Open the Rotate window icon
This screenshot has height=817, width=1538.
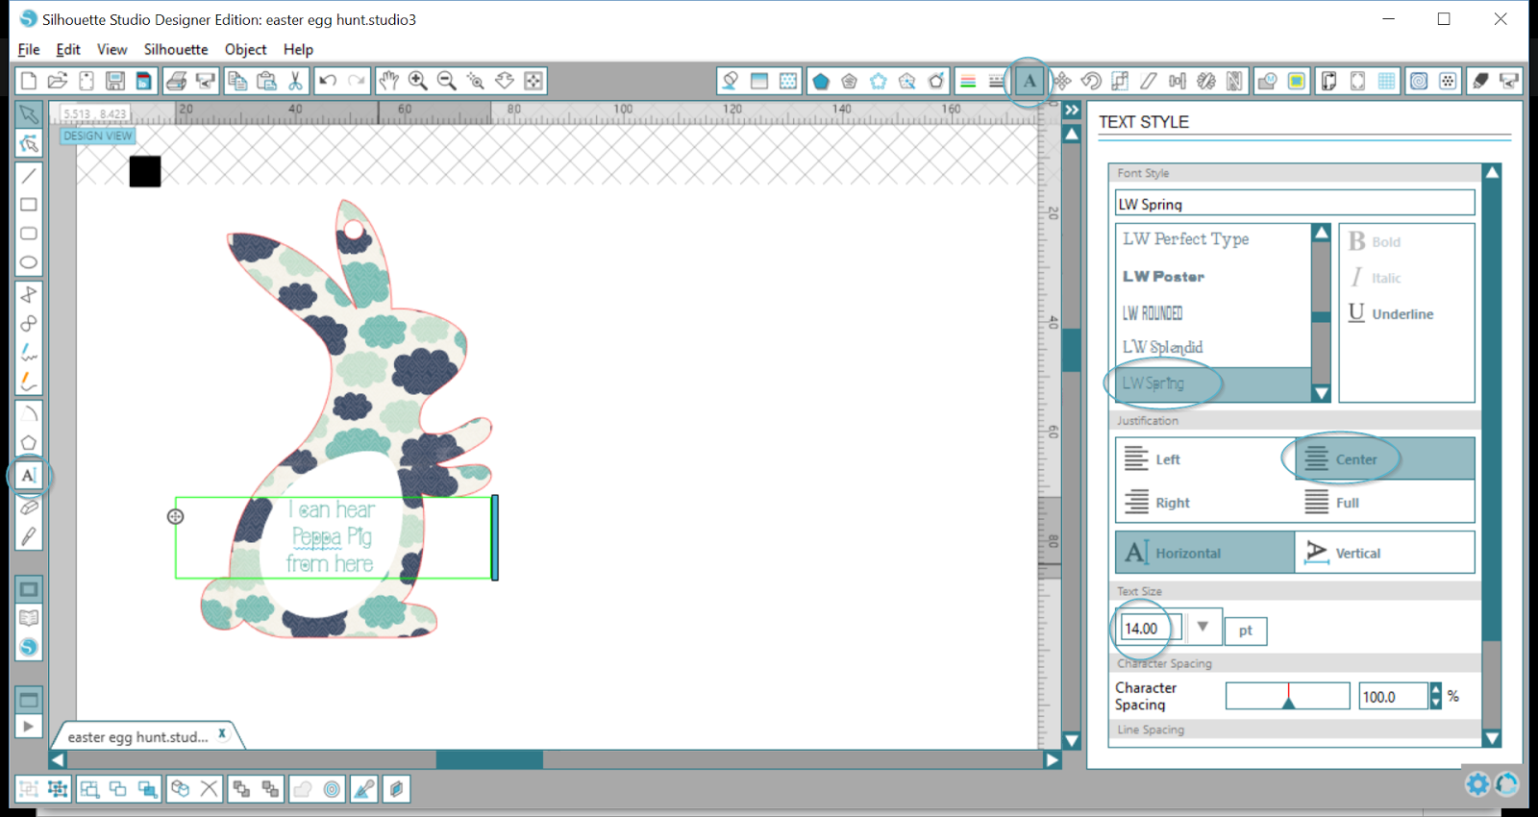(1091, 81)
